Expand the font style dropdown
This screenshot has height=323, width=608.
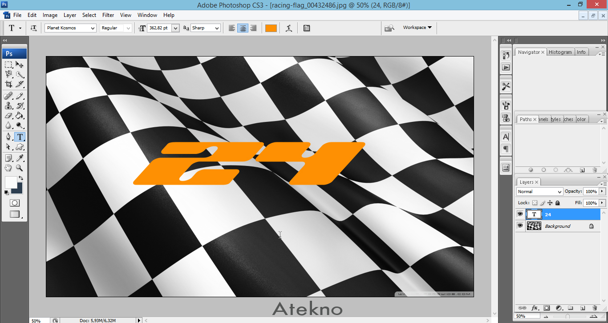point(128,28)
